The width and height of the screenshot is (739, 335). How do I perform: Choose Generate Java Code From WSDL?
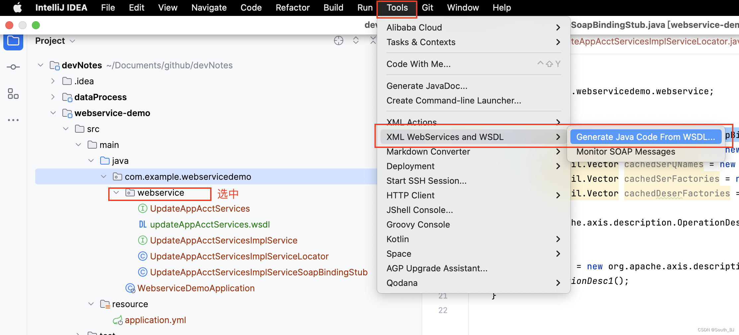(x=645, y=137)
